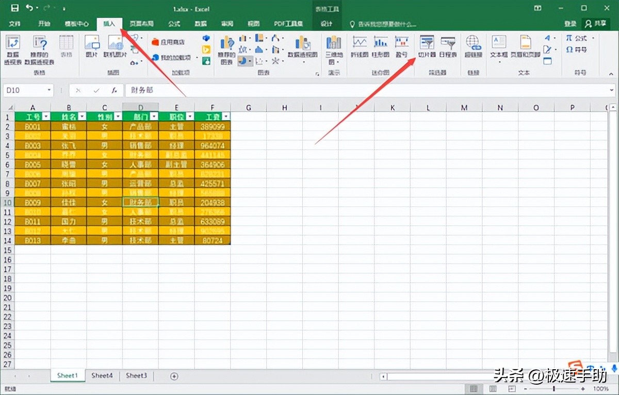Insert a 折线图 sparkline
The height and width of the screenshot is (395, 619).
(x=359, y=46)
